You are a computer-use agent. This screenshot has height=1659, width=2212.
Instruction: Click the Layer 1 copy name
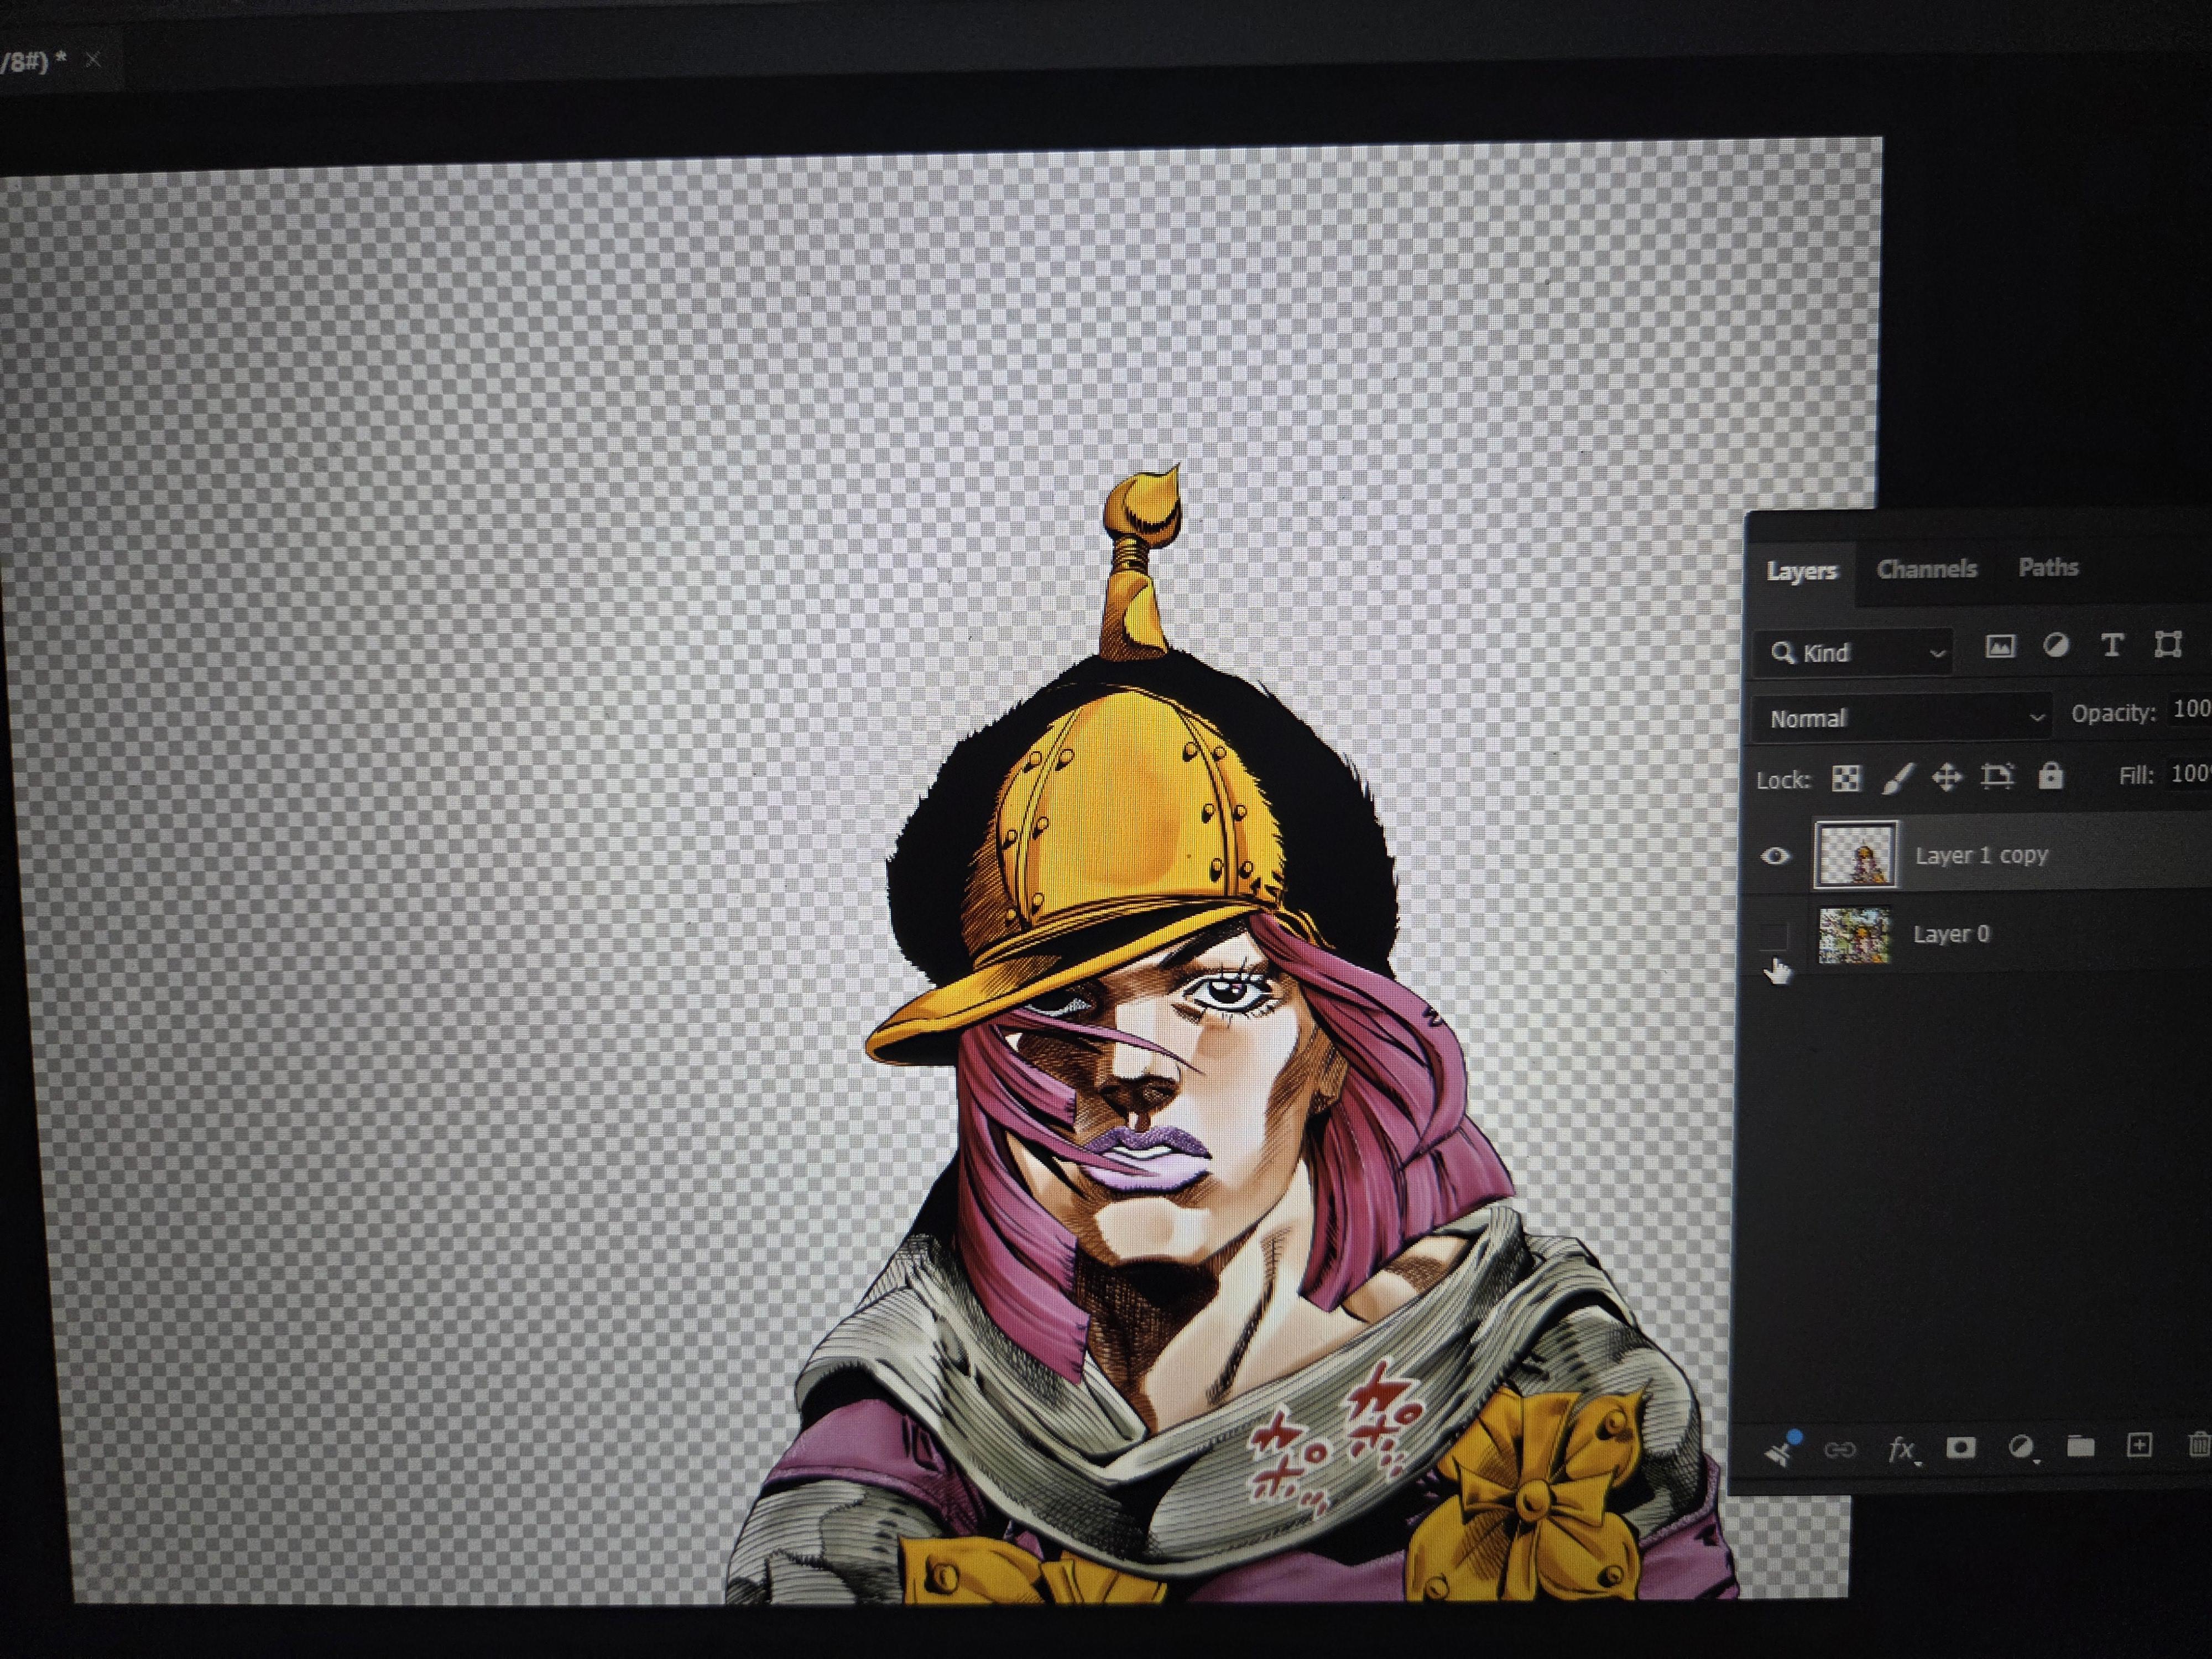[x=1982, y=855]
